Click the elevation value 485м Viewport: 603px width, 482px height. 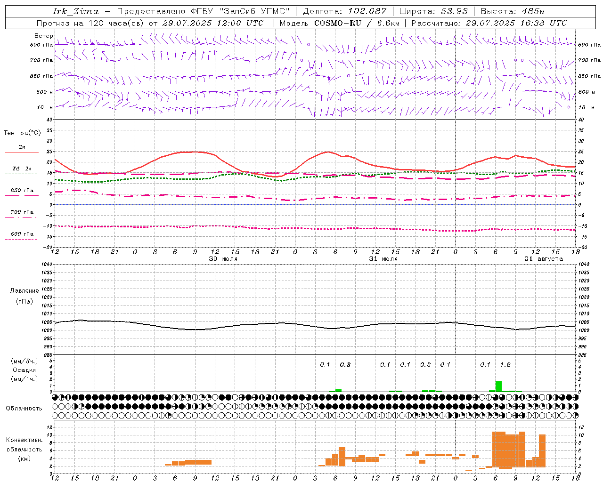coord(533,11)
